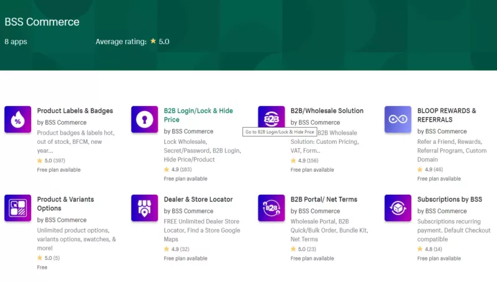Click the Product Labels description about badges & labels
The height and width of the screenshot is (281, 497).
(x=76, y=142)
